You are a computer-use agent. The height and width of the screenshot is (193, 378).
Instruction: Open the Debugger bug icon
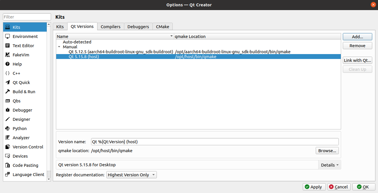[8, 110]
